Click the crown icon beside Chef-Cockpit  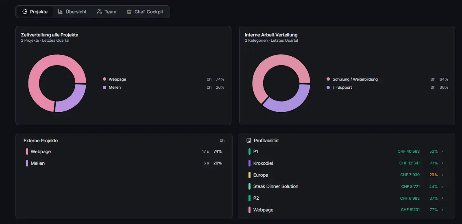[129, 12]
